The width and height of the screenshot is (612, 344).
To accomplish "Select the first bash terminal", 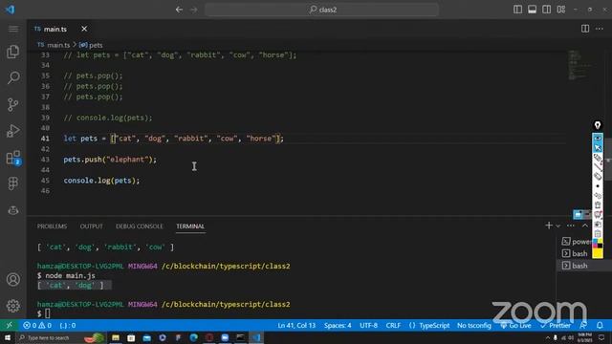I will (x=575, y=253).
